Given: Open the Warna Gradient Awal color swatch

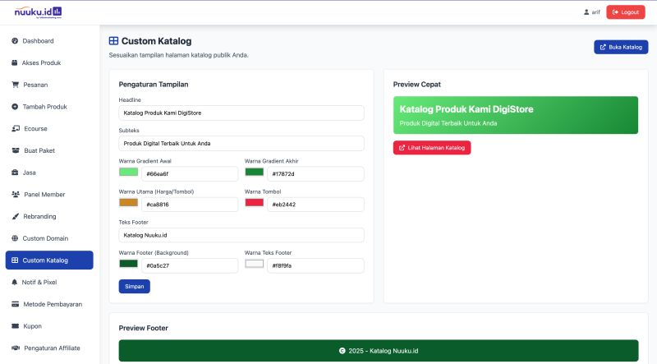Looking at the screenshot, I should point(128,173).
